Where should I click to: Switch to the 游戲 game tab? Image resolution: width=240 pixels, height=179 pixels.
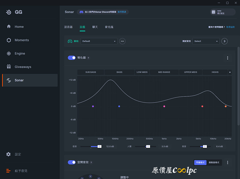[82, 27]
